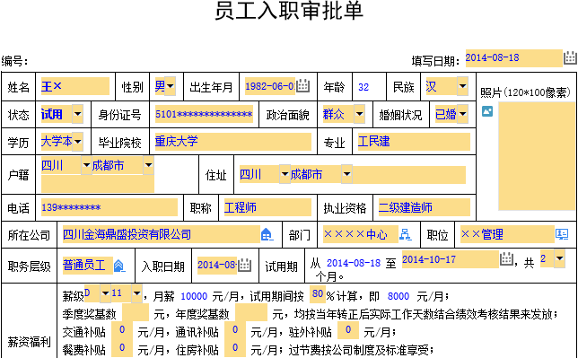Viewport: 578px width, 358px height.
Task: Open calendar icon for 入职日期 field
Action: (x=244, y=265)
